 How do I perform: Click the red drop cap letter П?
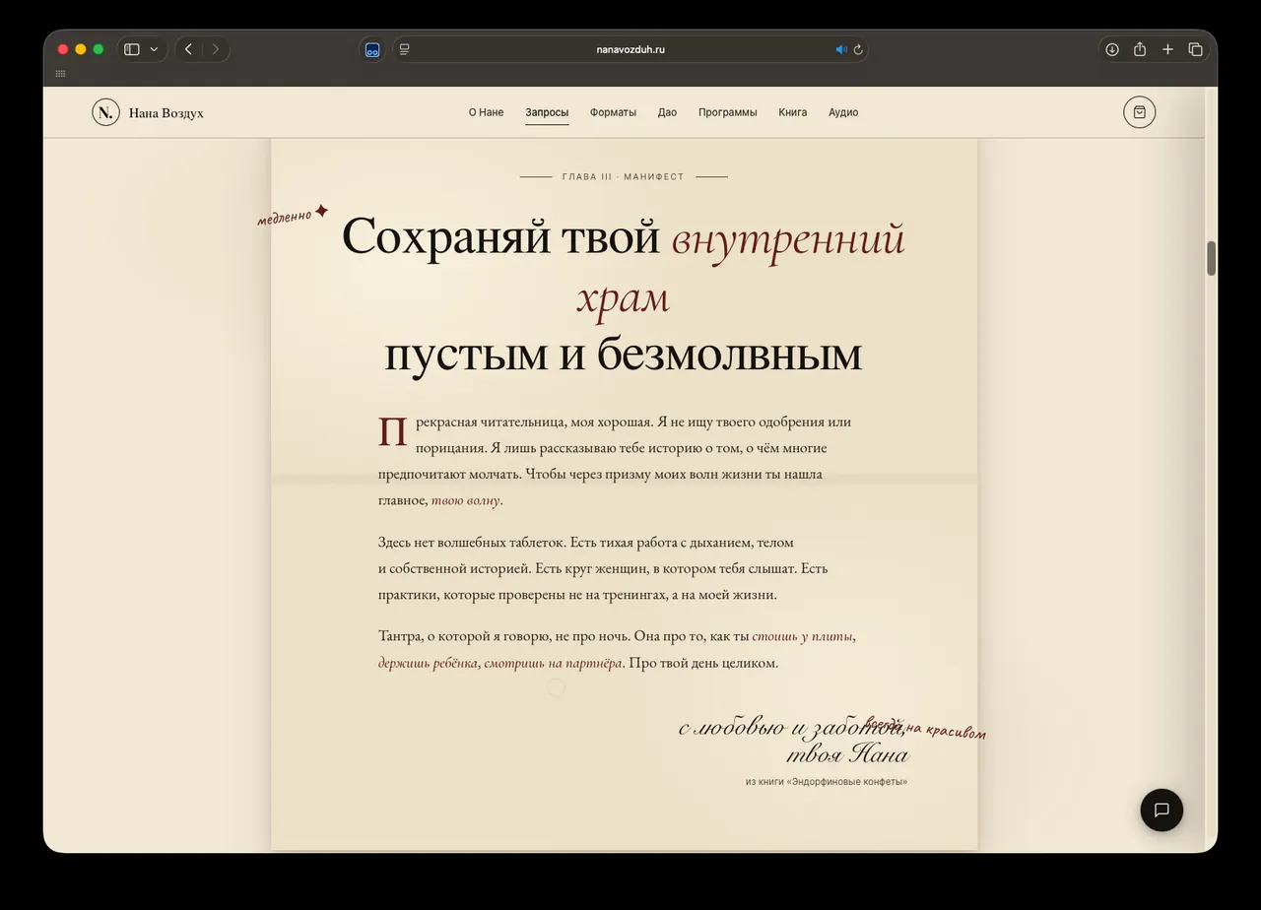[393, 432]
